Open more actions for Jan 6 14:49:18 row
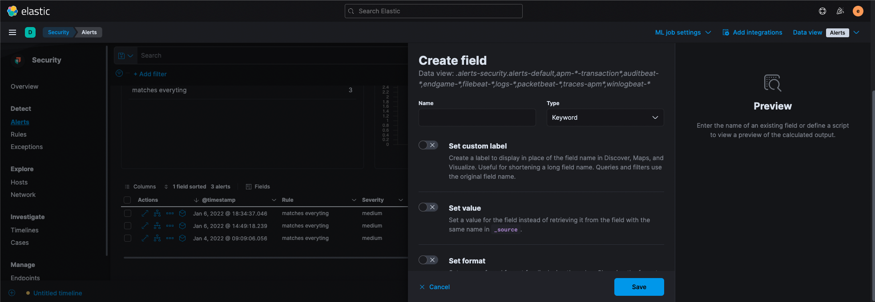This screenshot has width=875, height=302. click(x=170, y=226)
